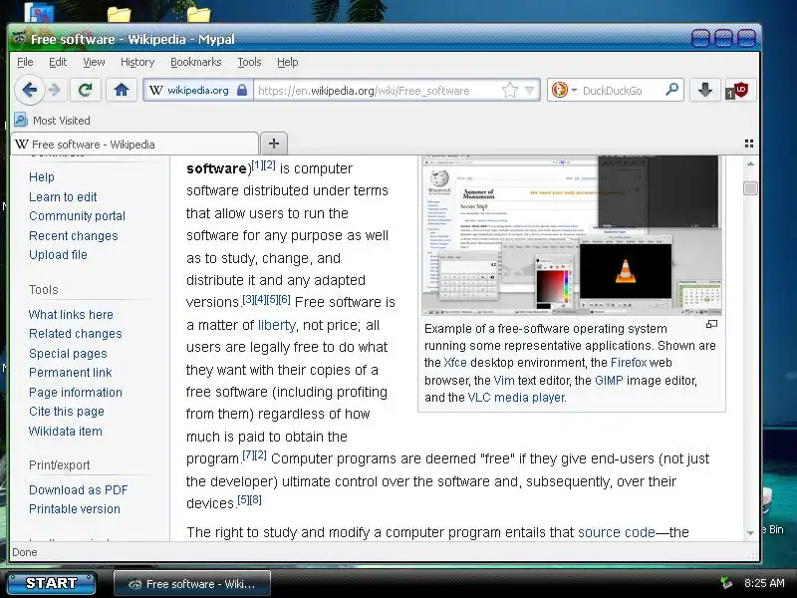Click the scrollbar down arrow
Image resolution: width=797 pixels, height=598 pixels.
750,533
